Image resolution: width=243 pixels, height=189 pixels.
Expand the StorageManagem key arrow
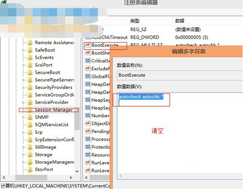tap(23, 162)
